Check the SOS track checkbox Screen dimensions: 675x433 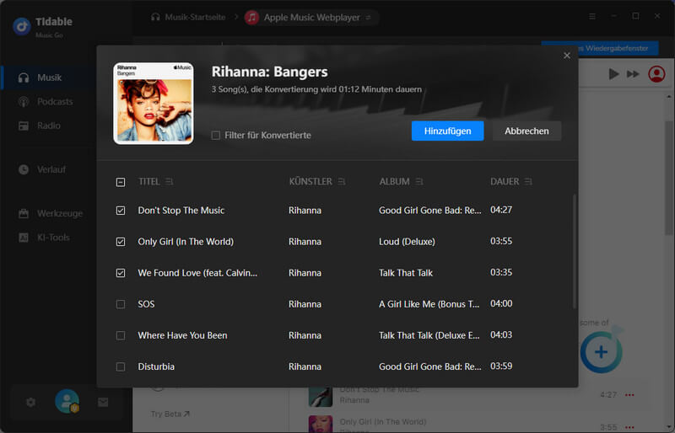point(121,304)
